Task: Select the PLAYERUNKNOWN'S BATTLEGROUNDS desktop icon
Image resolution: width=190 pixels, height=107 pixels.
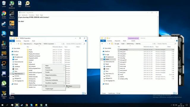Action: (x=4, y=55)
